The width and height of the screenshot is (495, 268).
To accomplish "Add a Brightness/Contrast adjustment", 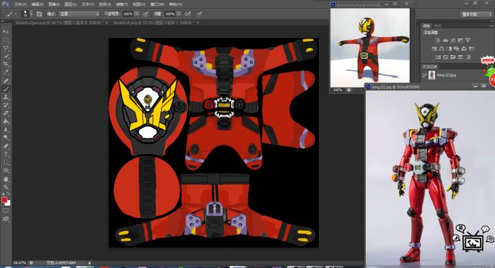I will pyautogui.click(x=437, y=40).
